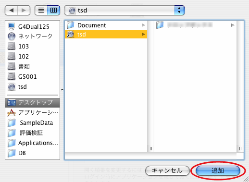The width and height of the screenshot is (249, 182).
Task: Expand the Document folder arrow
Action: coord(143,25)
